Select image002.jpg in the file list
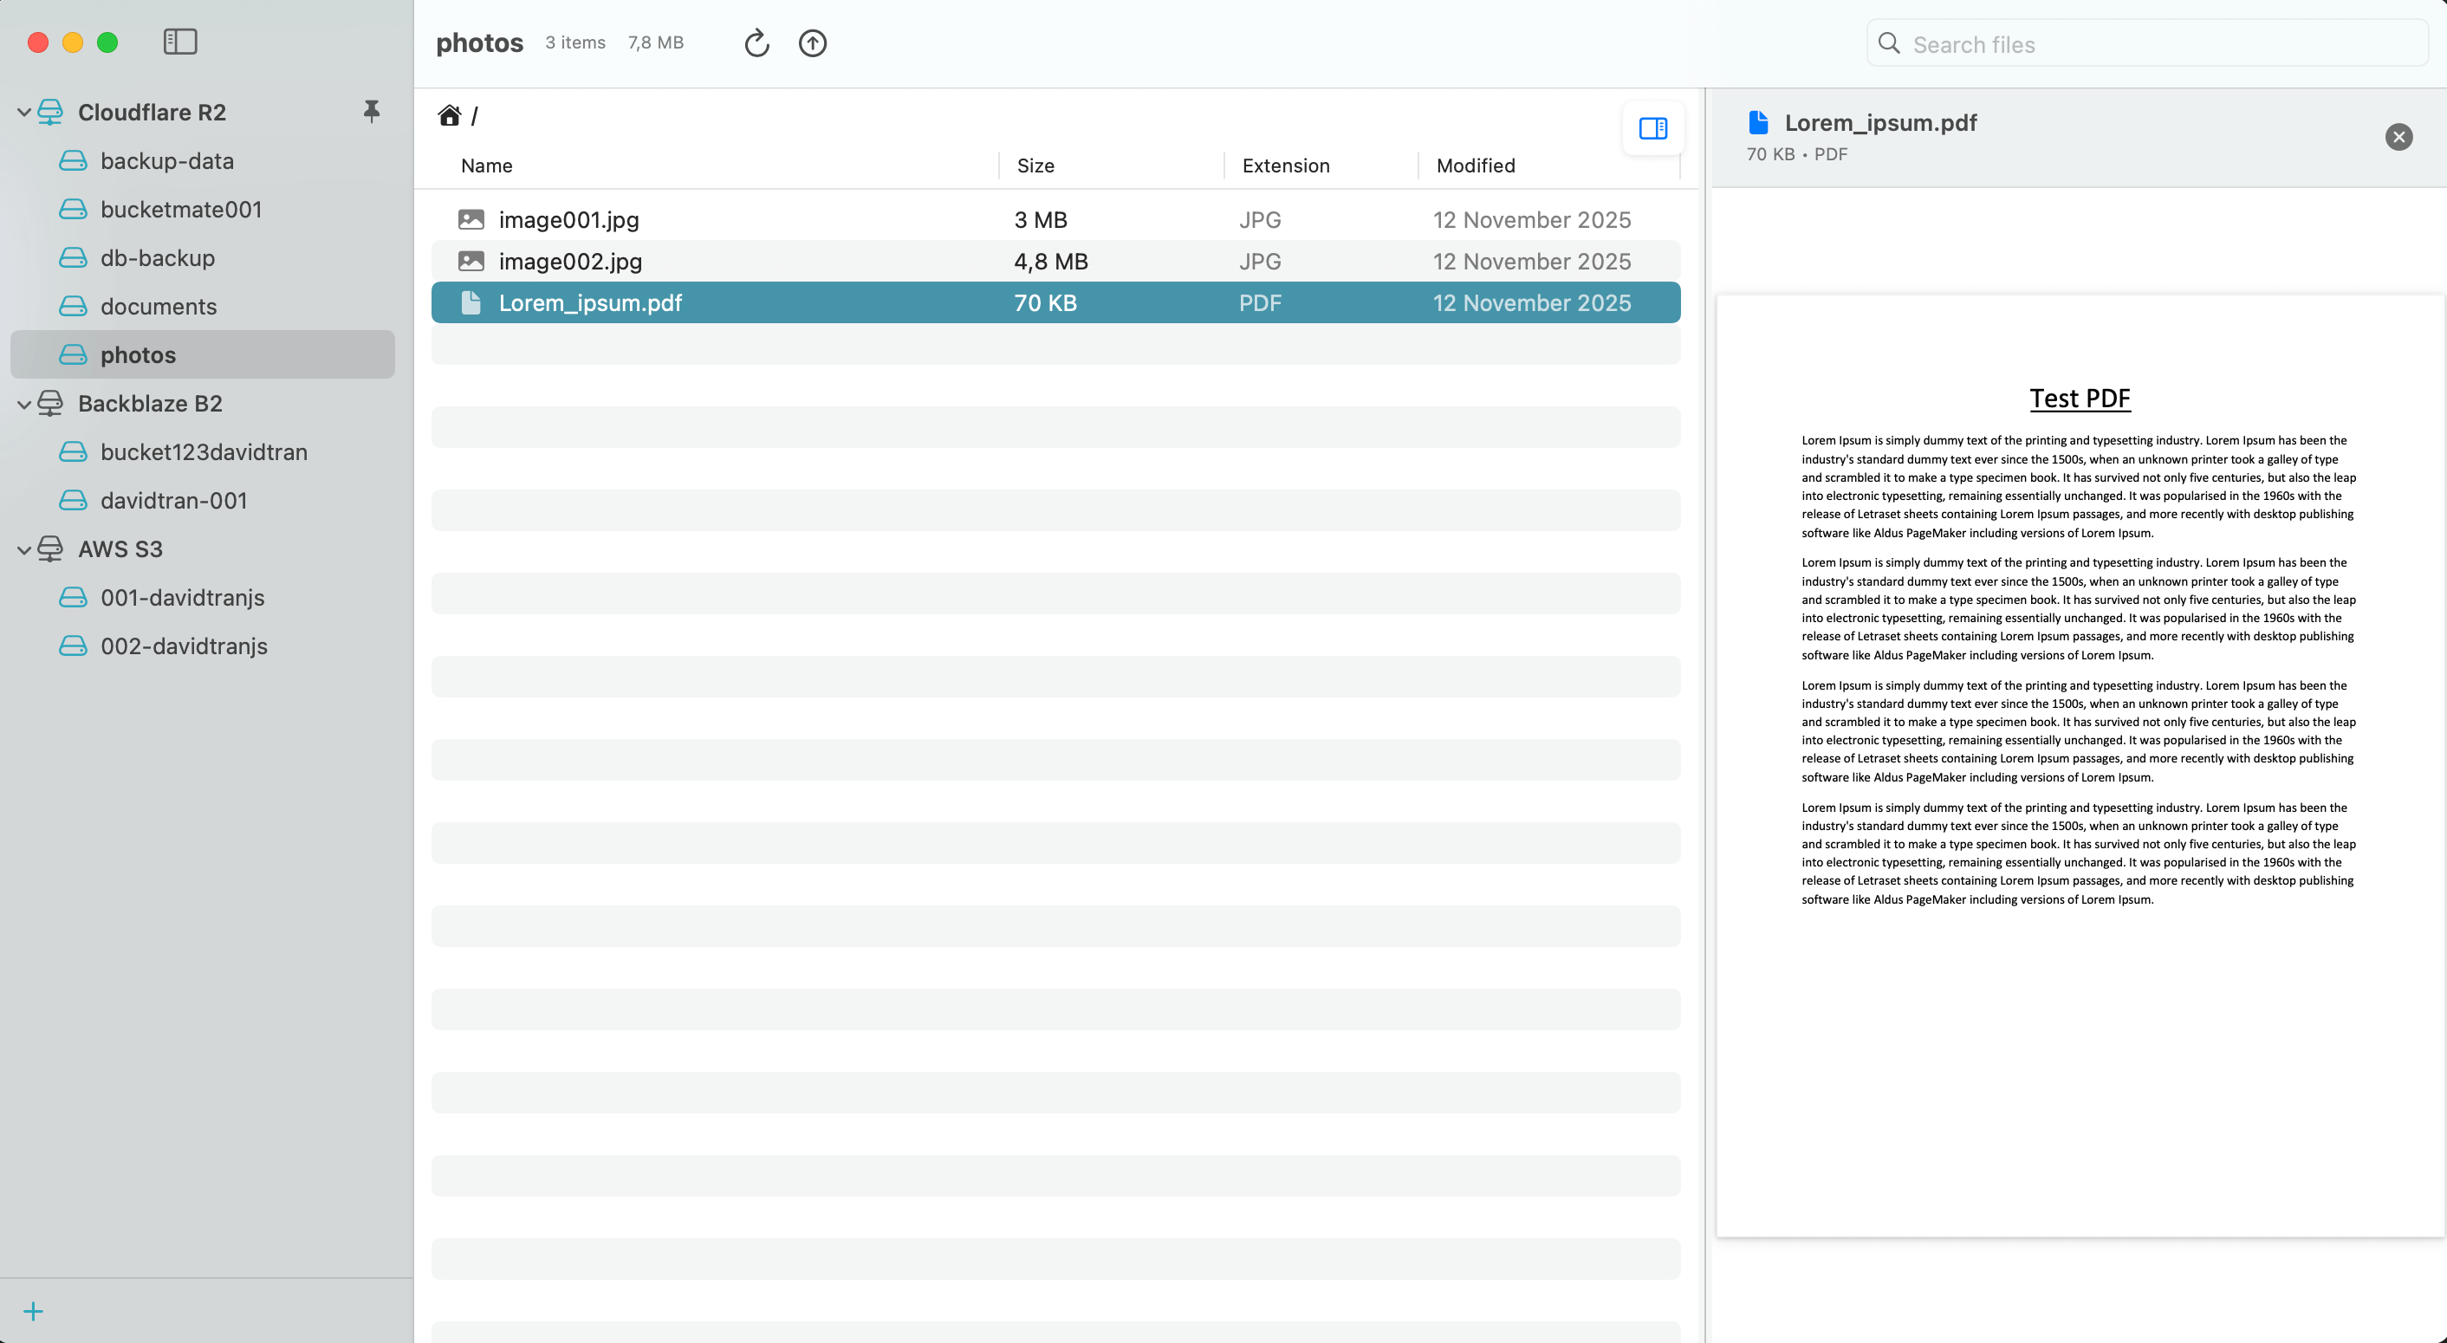Screen dimensions: 2447x1343 [570, 261]
